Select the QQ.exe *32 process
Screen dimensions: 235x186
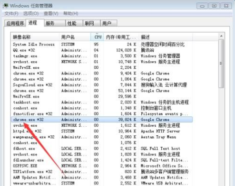click(x=102, y=50)
